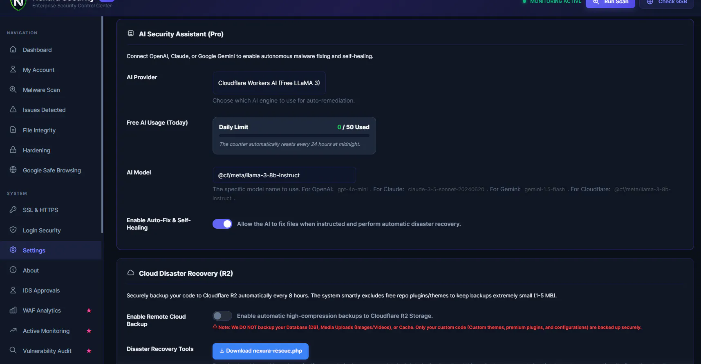Click the Dashboard home icon
701x364 pixels.
(13, 49)
